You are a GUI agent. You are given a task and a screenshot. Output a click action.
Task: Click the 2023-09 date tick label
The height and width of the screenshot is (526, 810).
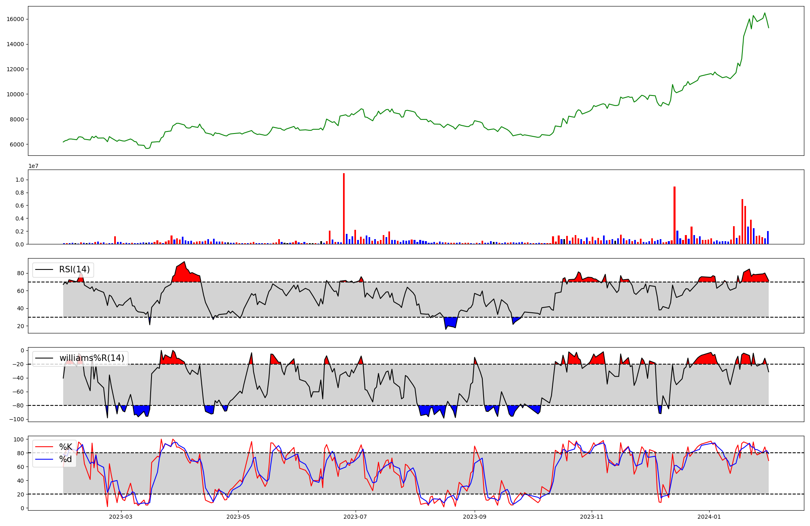tap(475, 517)
